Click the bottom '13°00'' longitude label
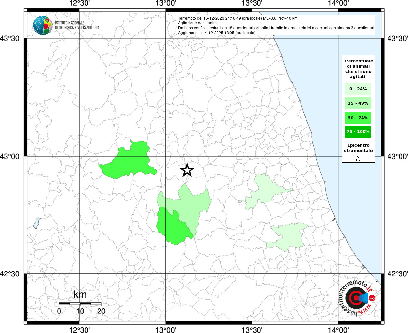 point(166,330)
